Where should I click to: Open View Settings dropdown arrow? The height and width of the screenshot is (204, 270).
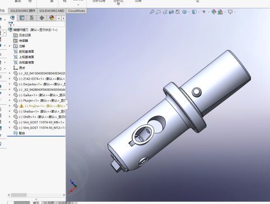(235, 12)
